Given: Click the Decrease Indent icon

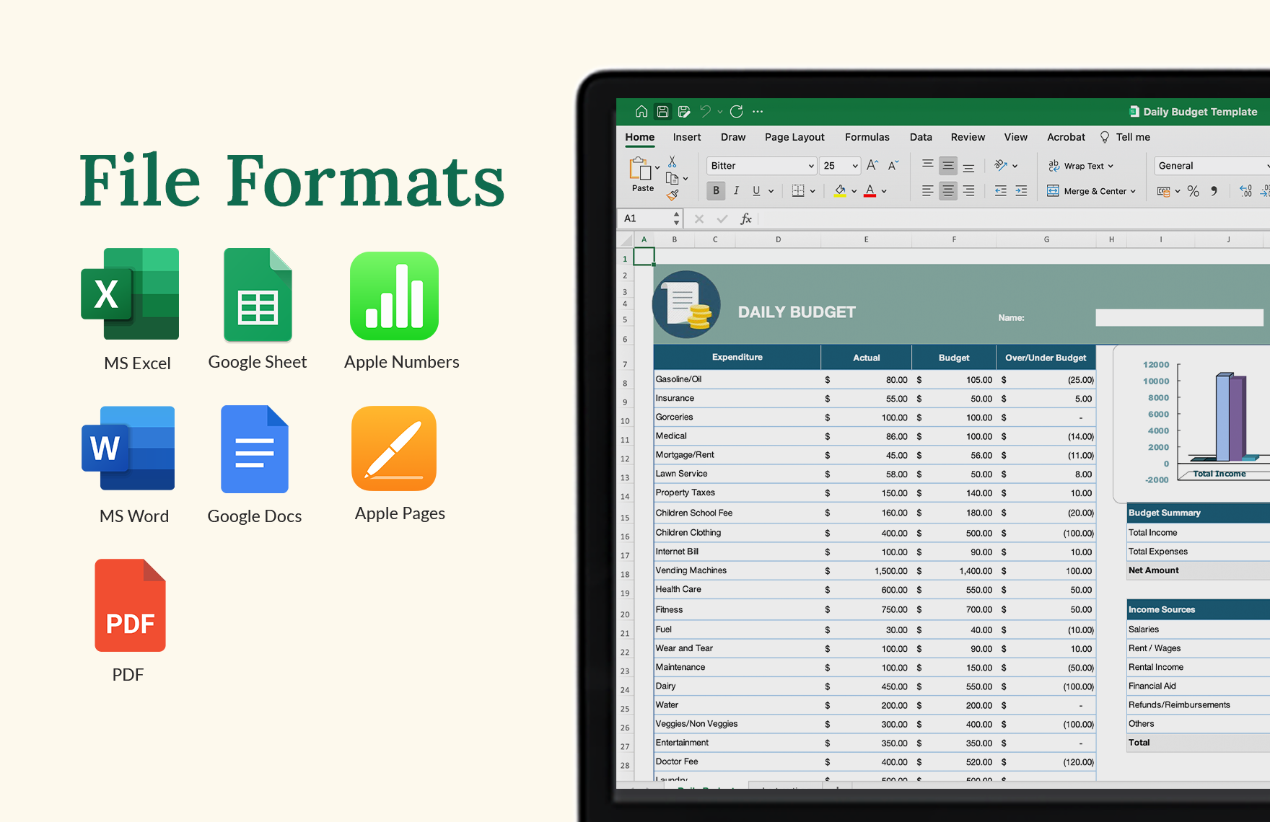Looking at the screenshot, I should [x=1000, y=190].
